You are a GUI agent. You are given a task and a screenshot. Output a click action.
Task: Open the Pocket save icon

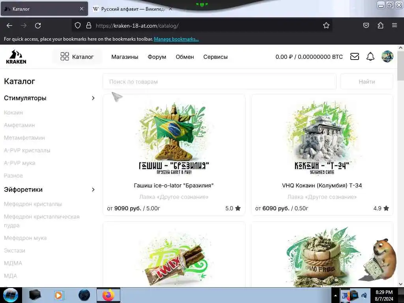(366, 26)
